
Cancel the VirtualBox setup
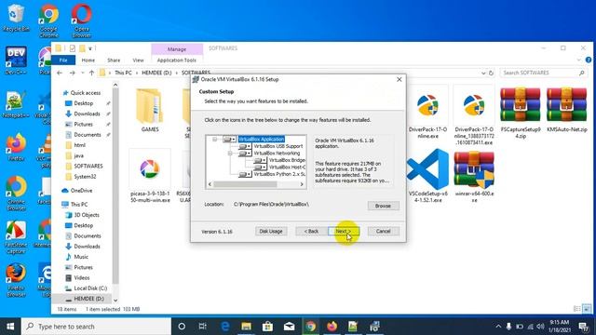tap(383, 231)
